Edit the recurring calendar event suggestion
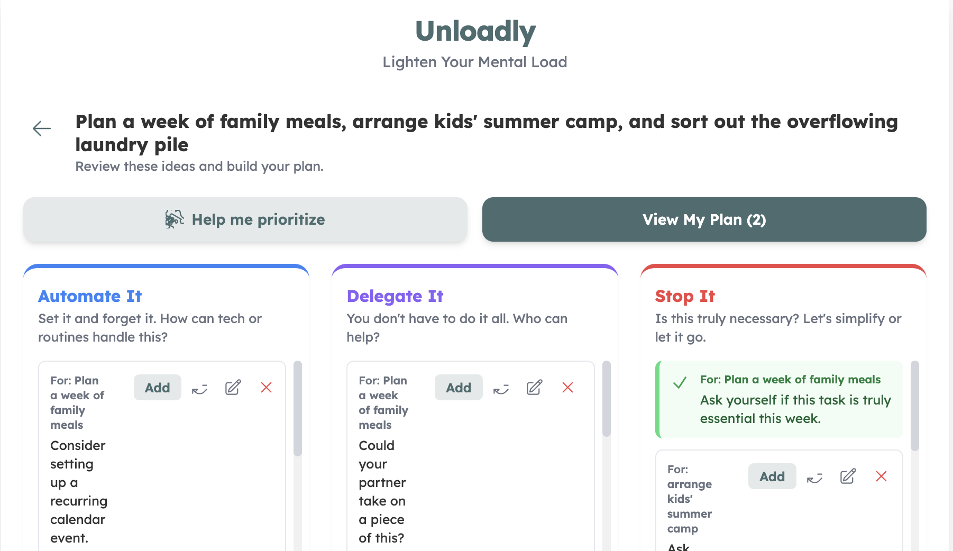The height and width of the screenshot is (551, 953). [x=232, y=388]
